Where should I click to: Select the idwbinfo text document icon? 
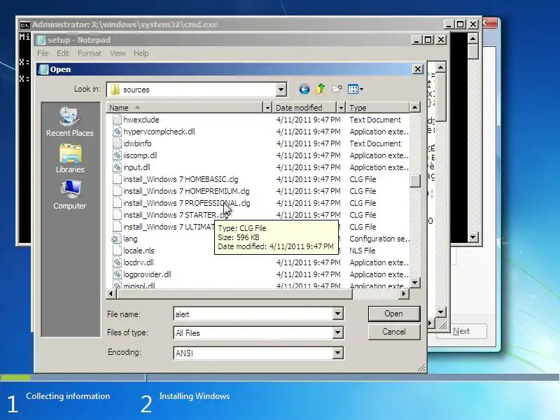coord(117,143)
